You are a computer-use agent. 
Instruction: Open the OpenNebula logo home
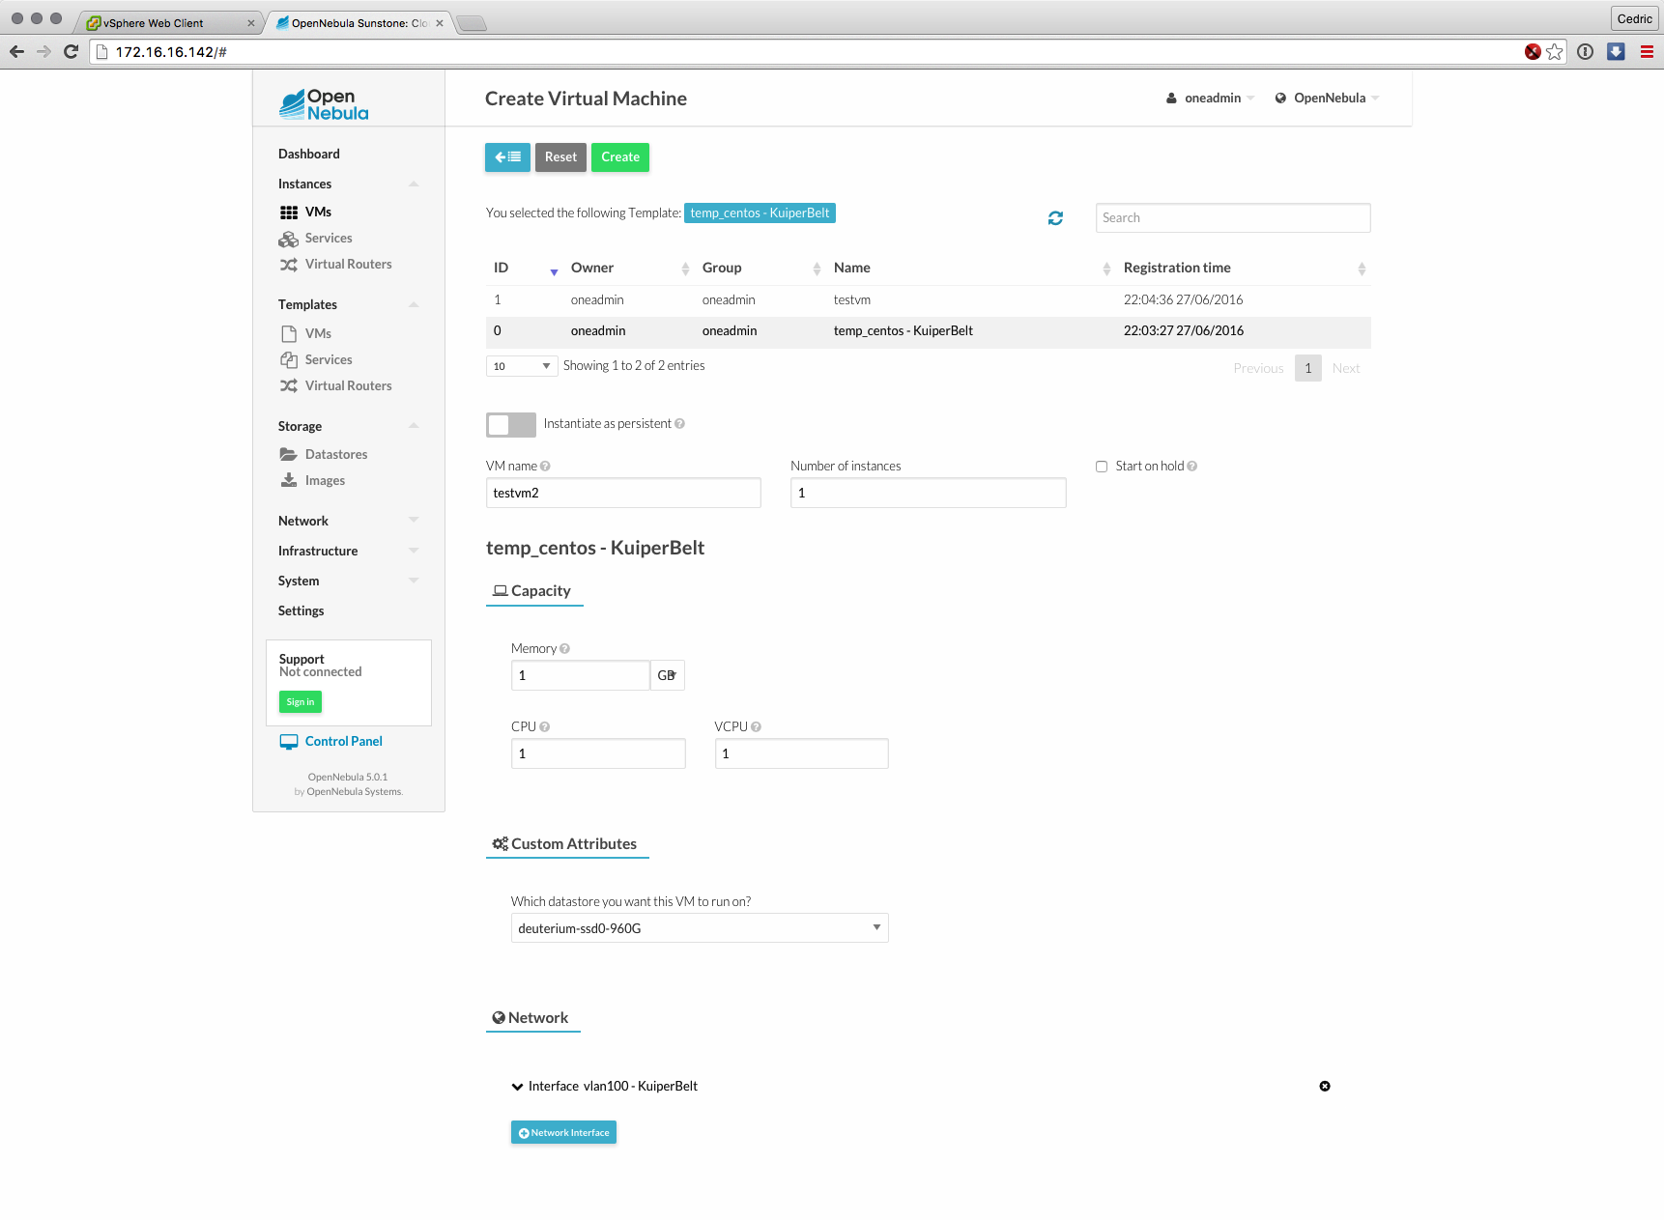(325, 104)
